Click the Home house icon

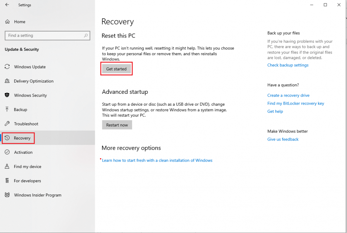click(x=7, y=21)
